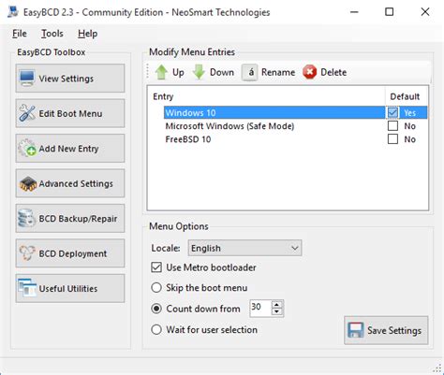Open Advanced Settings in the toolbox
The height and width of the screenshot is (375, 444).
click(70, 183)
